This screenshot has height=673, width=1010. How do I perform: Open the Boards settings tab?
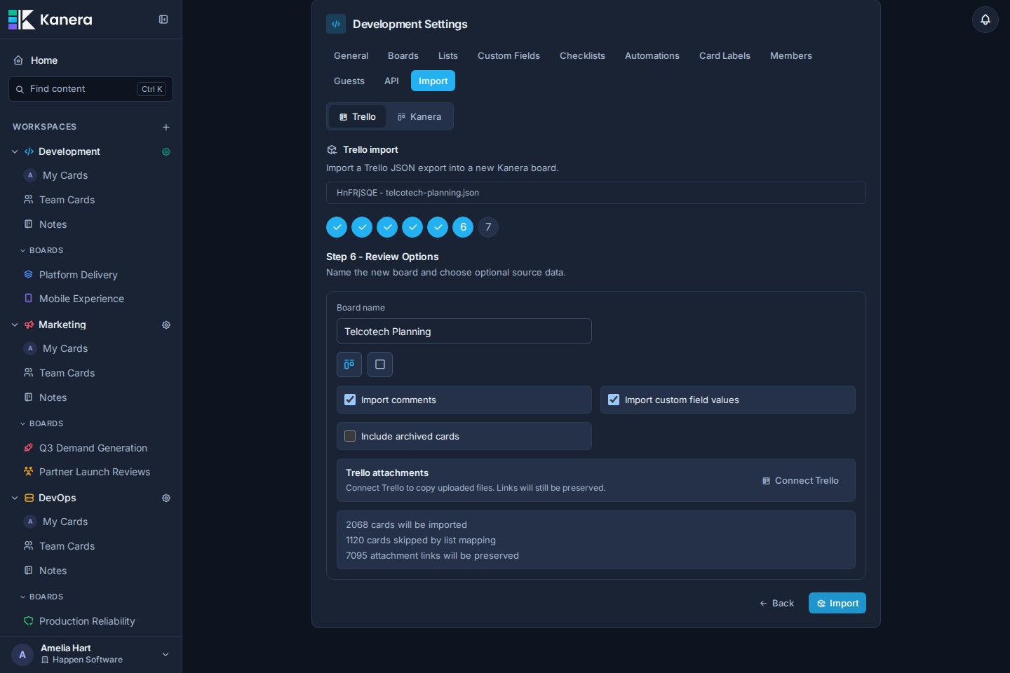403,55
